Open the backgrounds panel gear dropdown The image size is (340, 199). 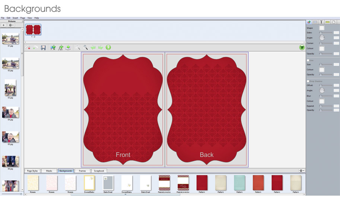302,171
